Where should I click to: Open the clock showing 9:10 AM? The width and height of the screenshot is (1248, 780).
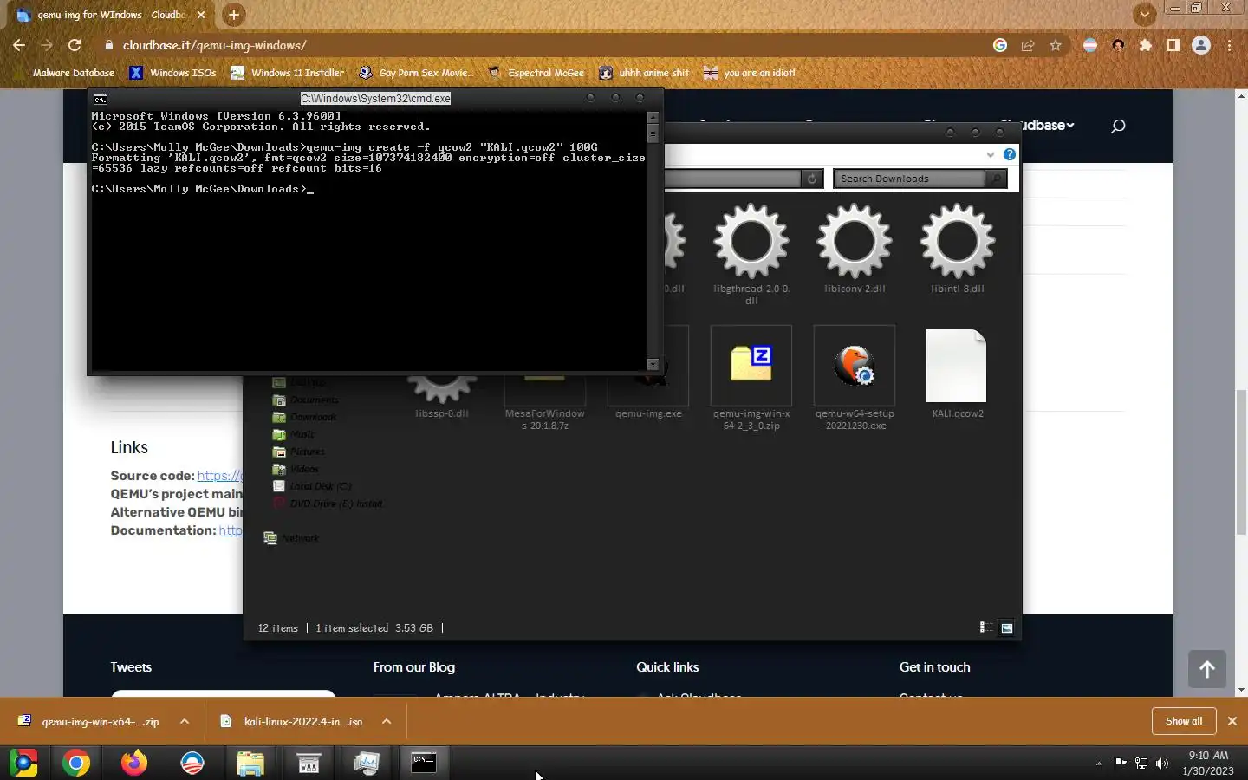[1208, 763]
